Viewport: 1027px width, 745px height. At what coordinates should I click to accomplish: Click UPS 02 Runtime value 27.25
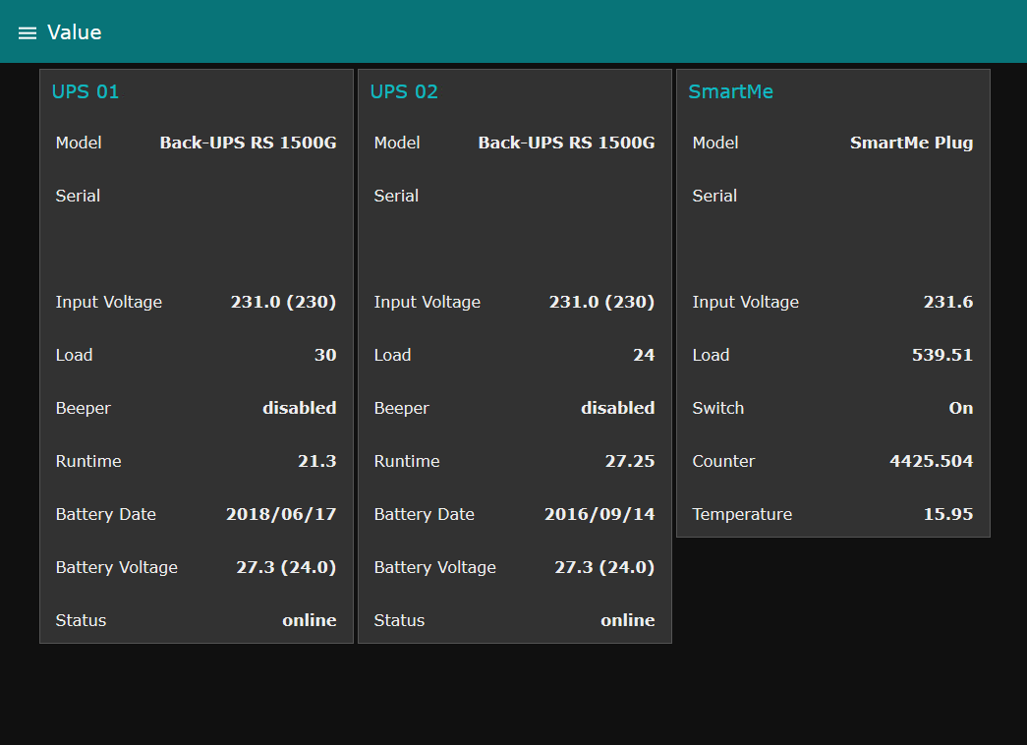click(x=629, y=461)
